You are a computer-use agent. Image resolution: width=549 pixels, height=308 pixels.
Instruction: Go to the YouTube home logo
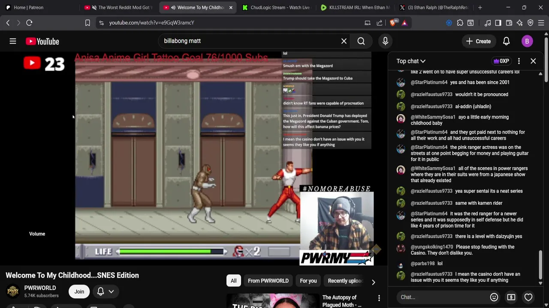pos(42,41)
